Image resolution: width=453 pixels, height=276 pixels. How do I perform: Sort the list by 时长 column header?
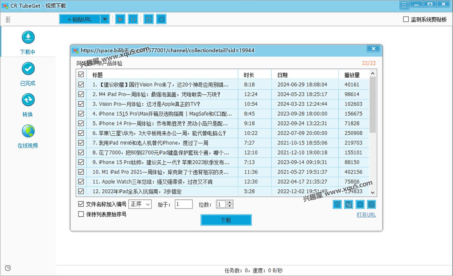pos(255,75)
